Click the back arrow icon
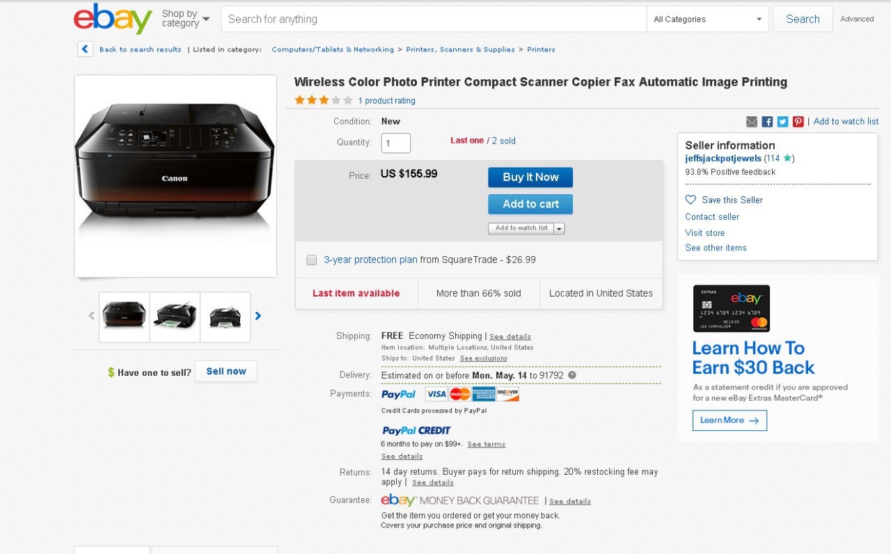Viewport: 891px width, 554px height. pyautogui.click(x=85, y=49)
